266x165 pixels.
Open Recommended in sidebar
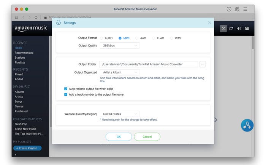(24, 53)
